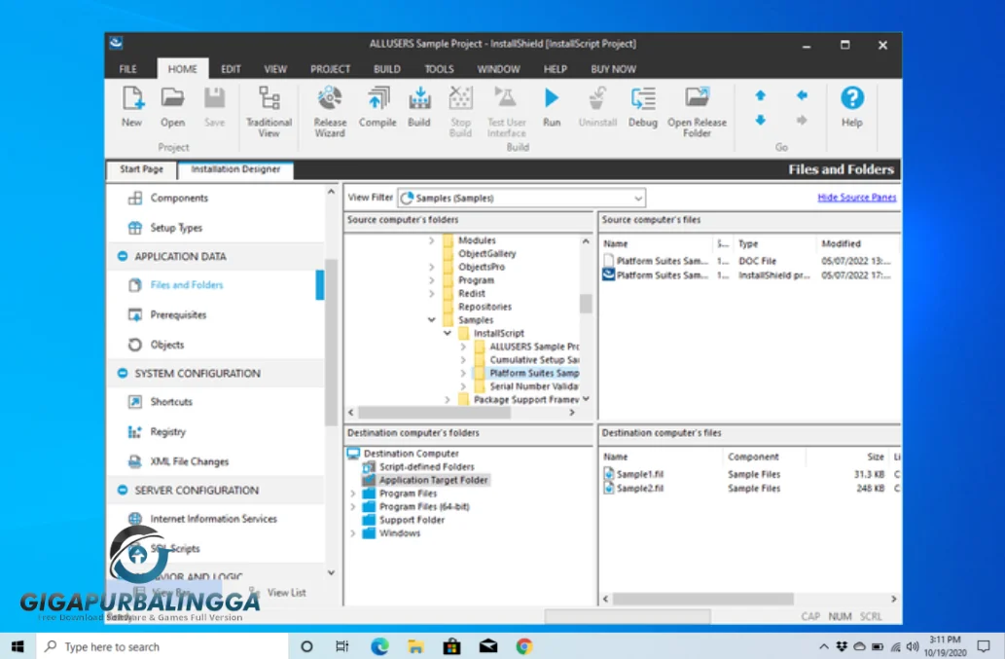Switch to the Start Page tab
Screen dimensions: 1005x659
click(x=141, y=169)
